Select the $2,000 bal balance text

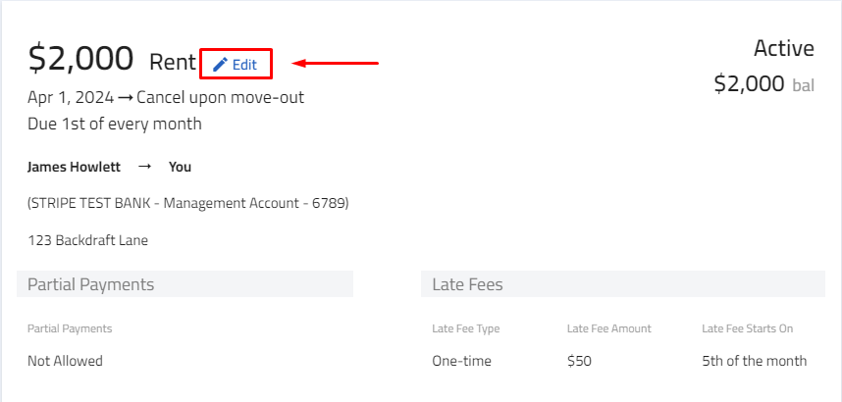click(764, 83)
